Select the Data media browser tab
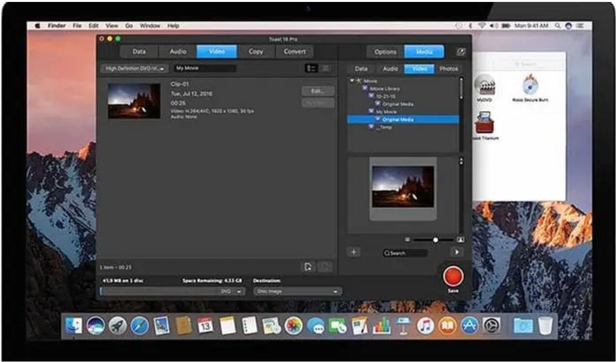 (361, 69)
